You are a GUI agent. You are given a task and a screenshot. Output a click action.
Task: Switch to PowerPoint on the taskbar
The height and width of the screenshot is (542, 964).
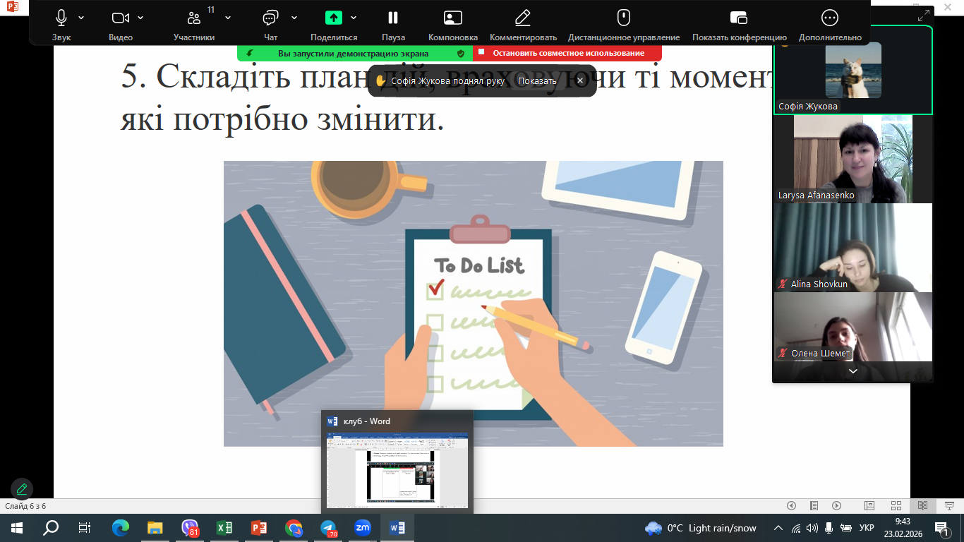tap(259, 528)
